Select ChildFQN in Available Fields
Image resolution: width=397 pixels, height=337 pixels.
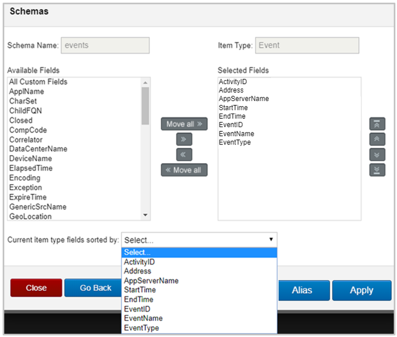tap(74, 111)
